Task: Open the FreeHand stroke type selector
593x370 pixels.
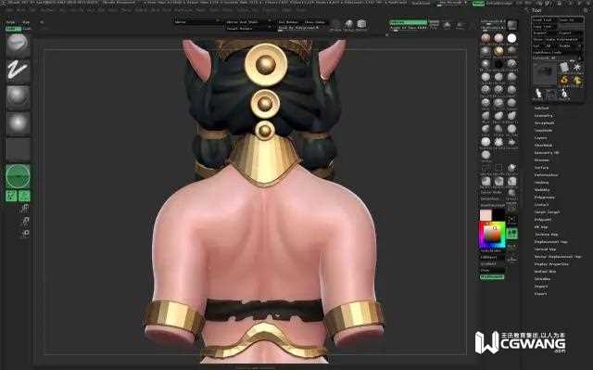Action: click(18, 70)
